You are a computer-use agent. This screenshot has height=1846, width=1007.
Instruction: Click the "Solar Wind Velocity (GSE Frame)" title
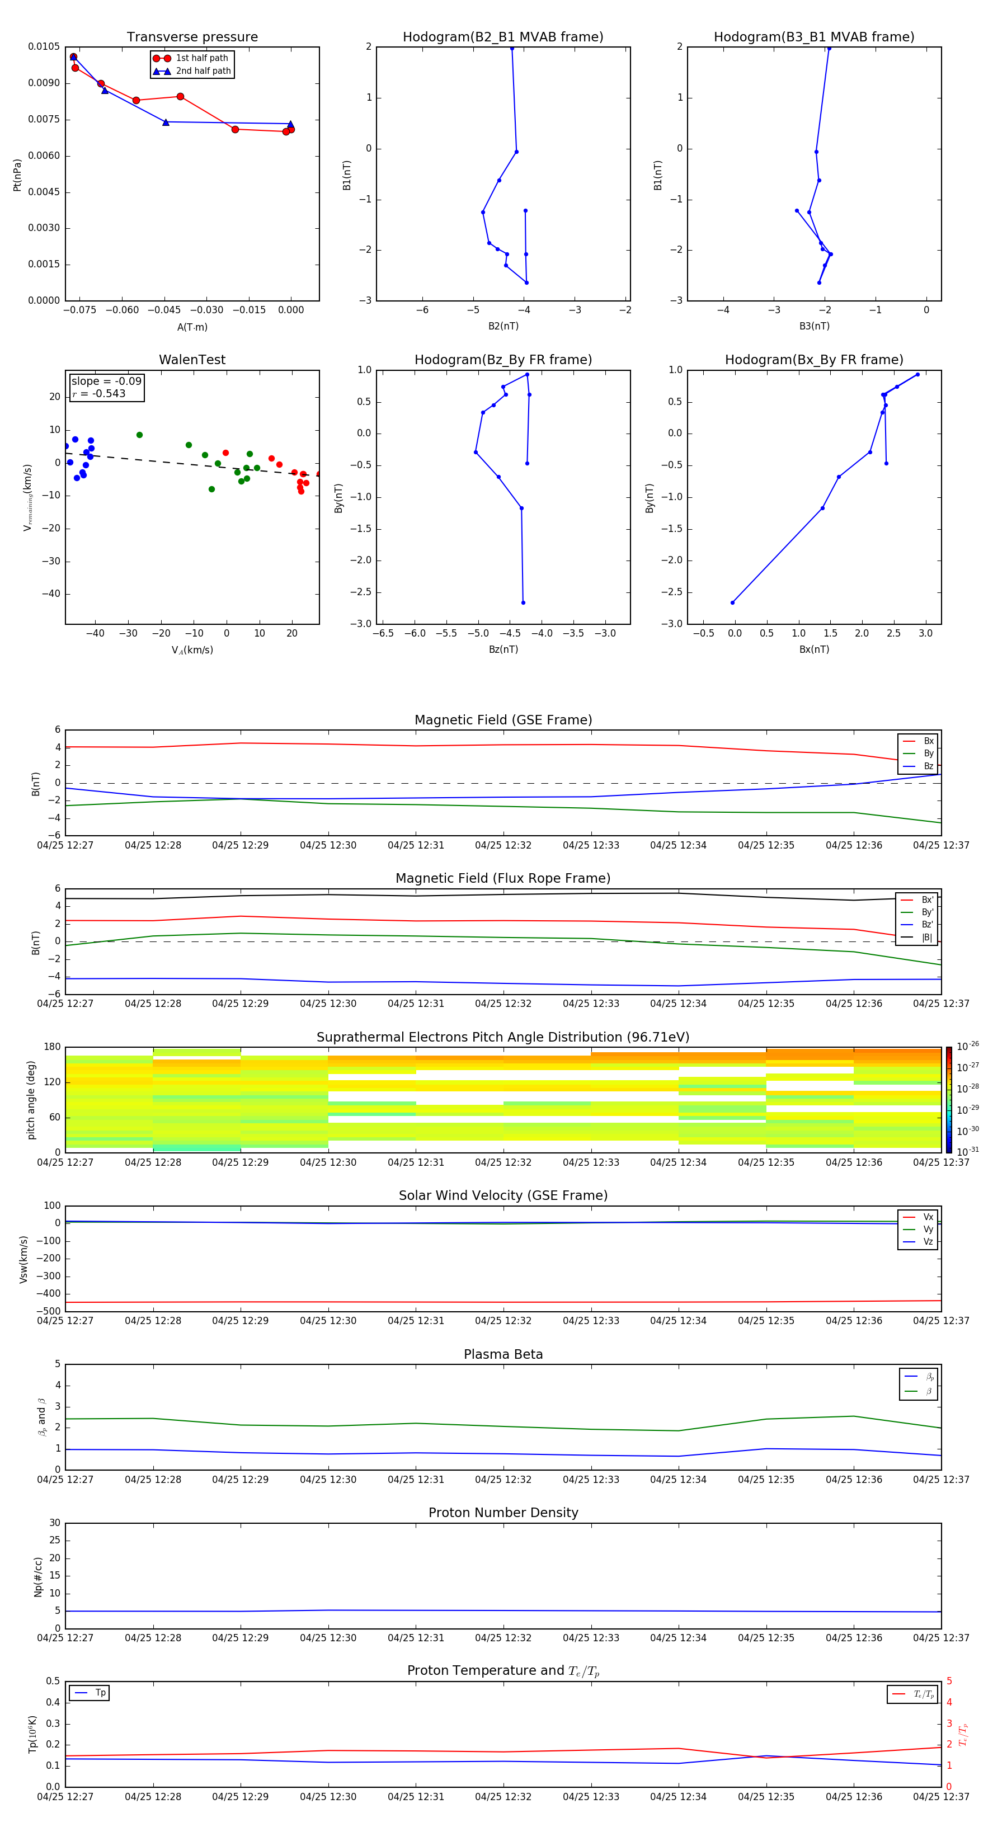(503, 1196)
